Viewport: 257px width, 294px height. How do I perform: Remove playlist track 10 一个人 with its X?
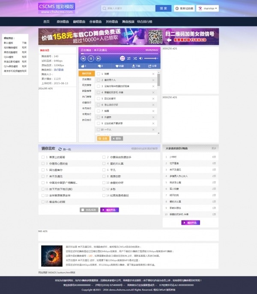click(153, 129)
